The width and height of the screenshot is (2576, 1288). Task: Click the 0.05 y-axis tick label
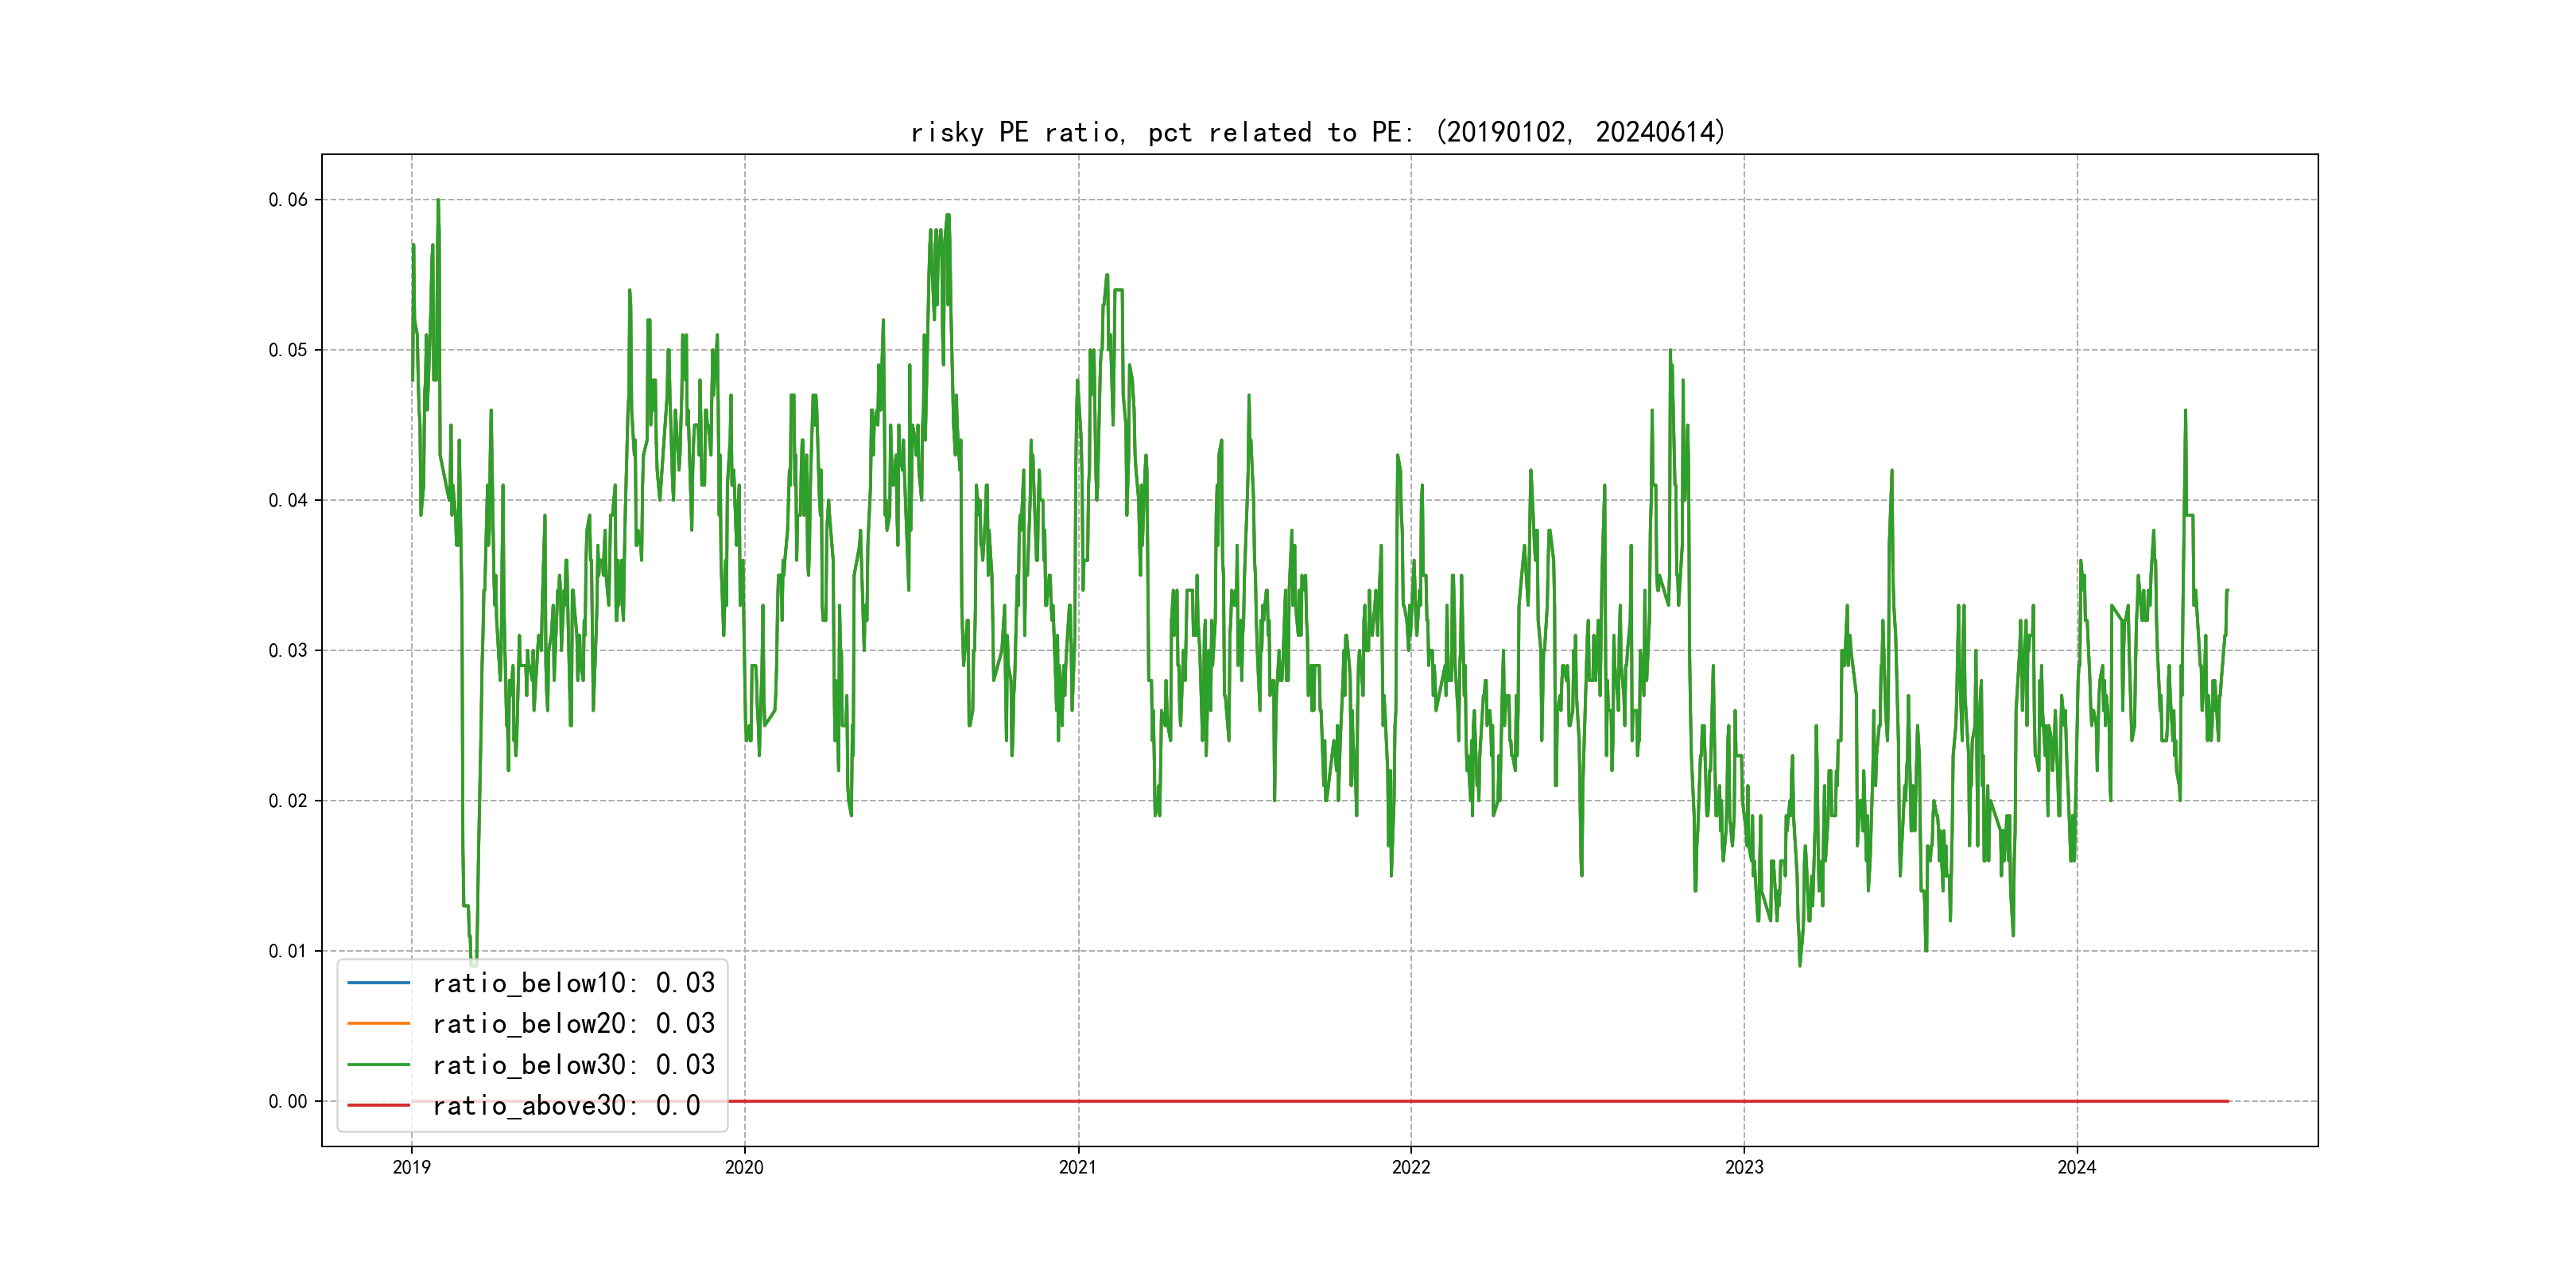click(x=288, y=350)
